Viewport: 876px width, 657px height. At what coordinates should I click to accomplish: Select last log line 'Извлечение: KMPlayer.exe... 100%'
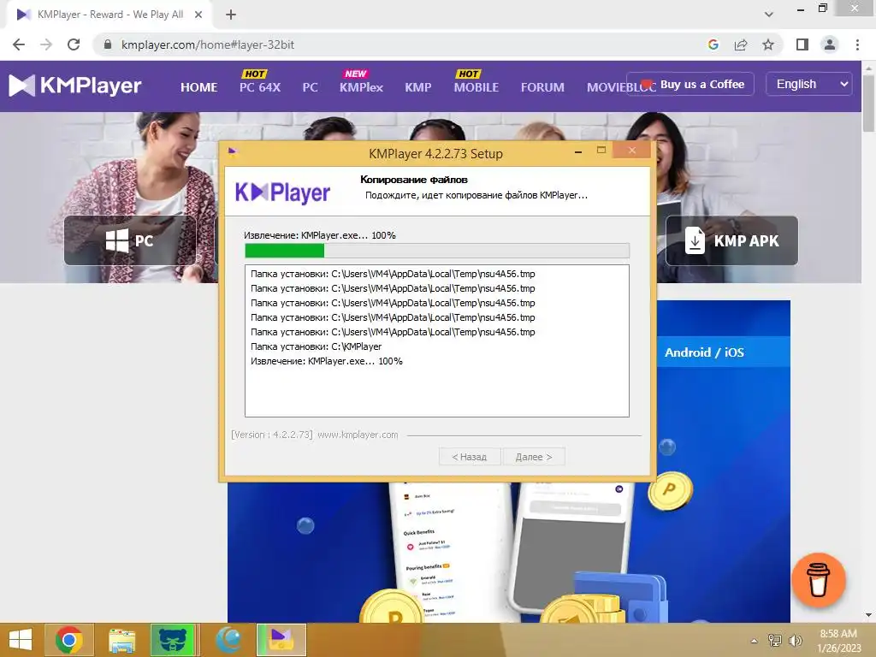tap(326, 361)
